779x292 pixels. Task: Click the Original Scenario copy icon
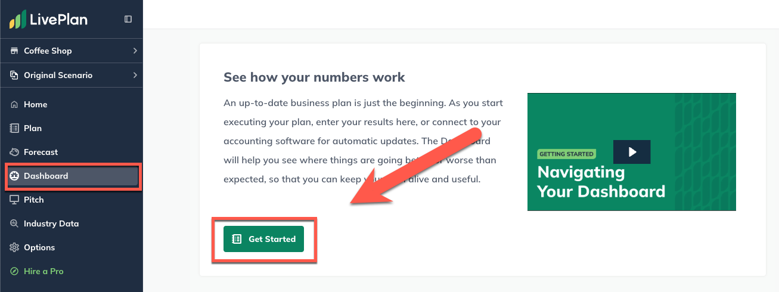pos(14,75)
